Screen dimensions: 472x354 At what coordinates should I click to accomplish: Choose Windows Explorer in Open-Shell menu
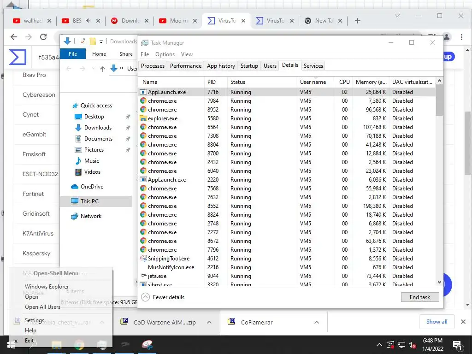47,286
